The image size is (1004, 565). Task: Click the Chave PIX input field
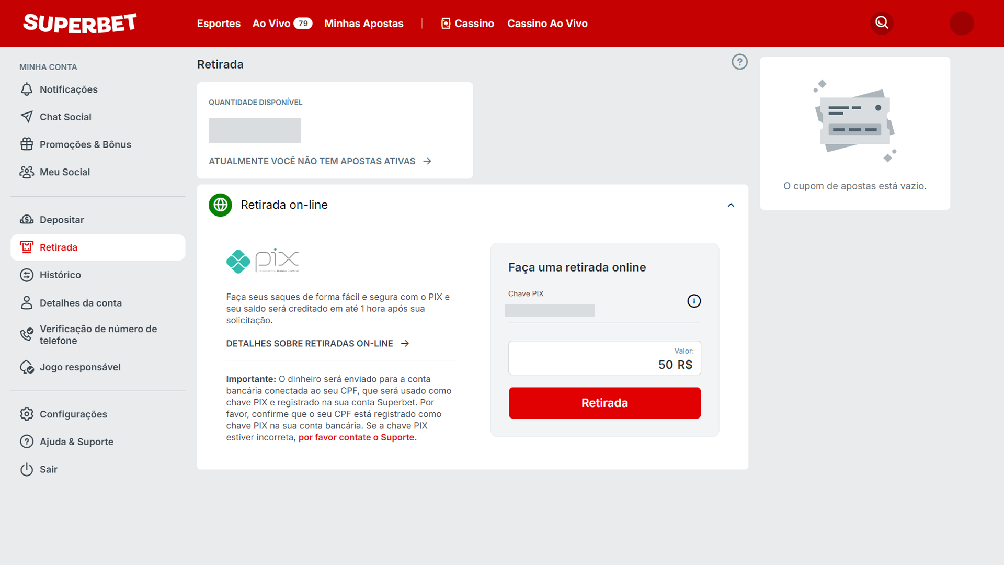pos(600,310)
